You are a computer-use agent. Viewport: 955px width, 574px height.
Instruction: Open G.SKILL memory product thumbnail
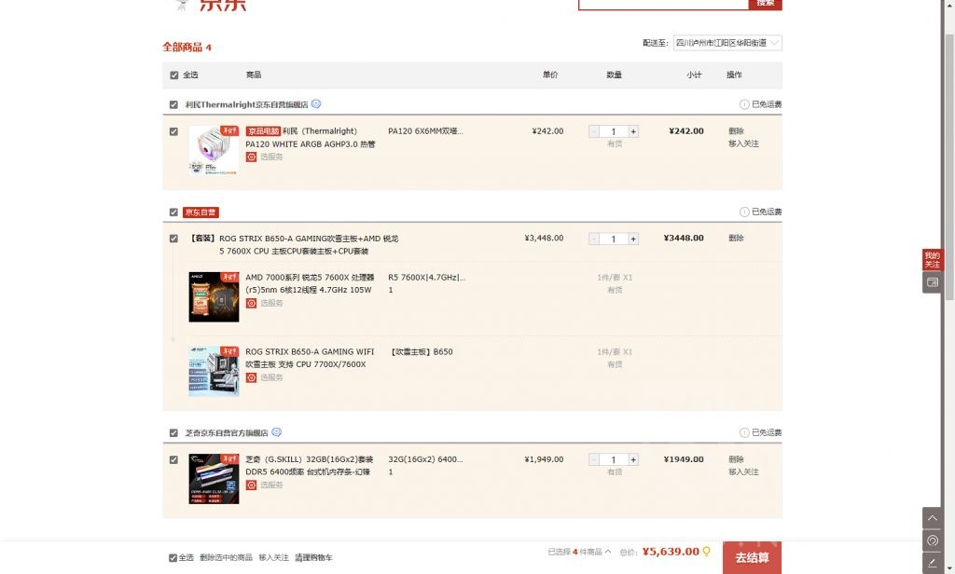tap(214, 479)
